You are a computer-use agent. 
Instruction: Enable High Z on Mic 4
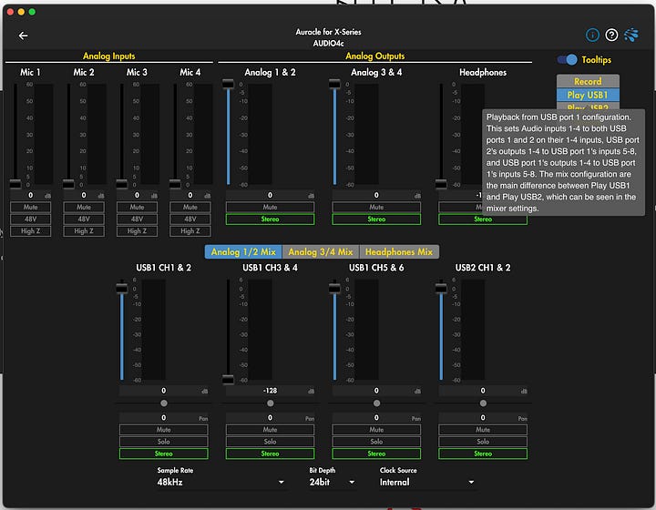pos(190,231)
